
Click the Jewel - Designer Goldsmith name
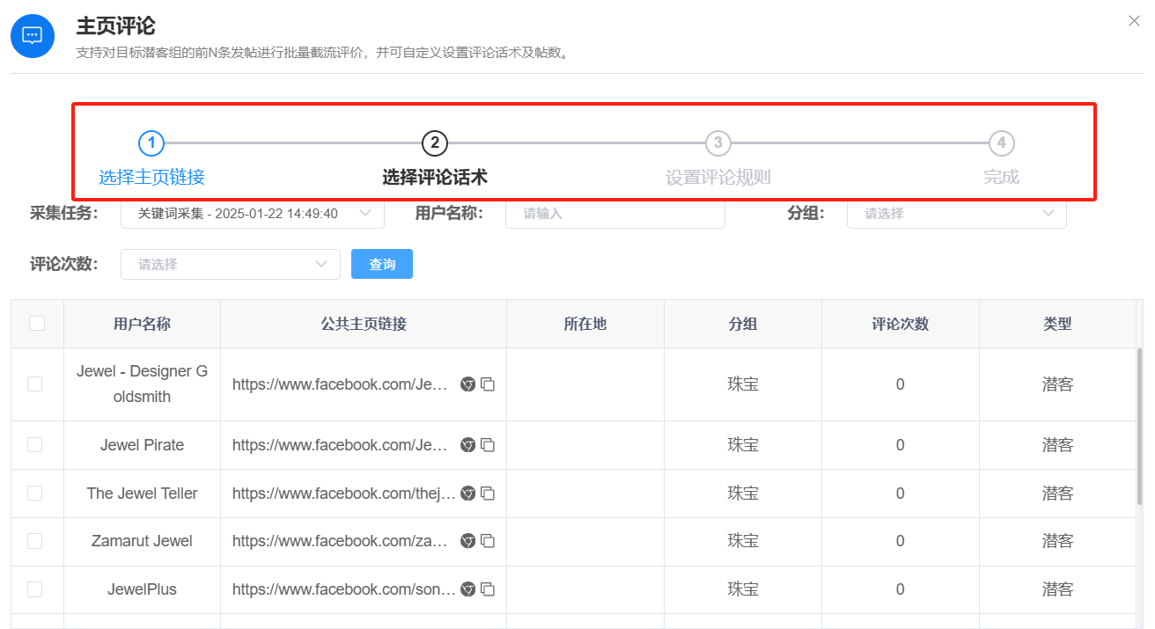tap(143, 384)
